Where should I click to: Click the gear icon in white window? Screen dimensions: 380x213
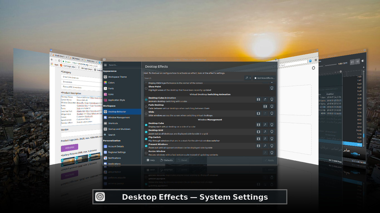click(x=314, y=68)
